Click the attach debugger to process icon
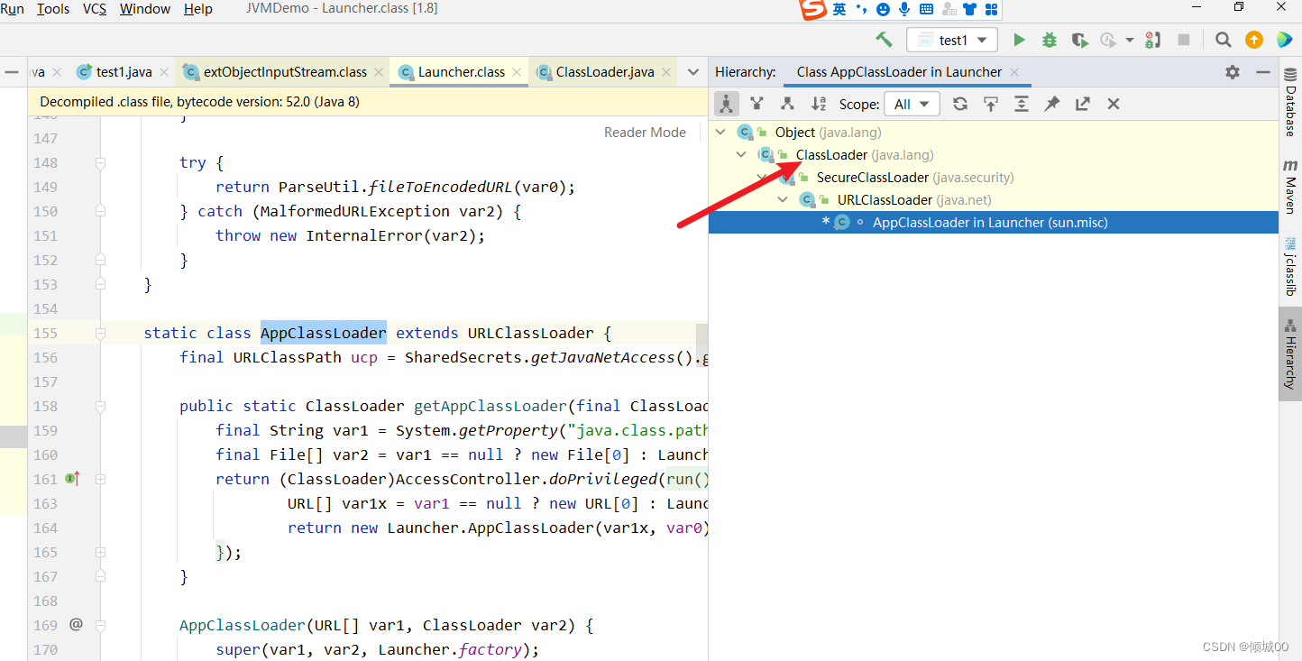 coord(1153,40)
